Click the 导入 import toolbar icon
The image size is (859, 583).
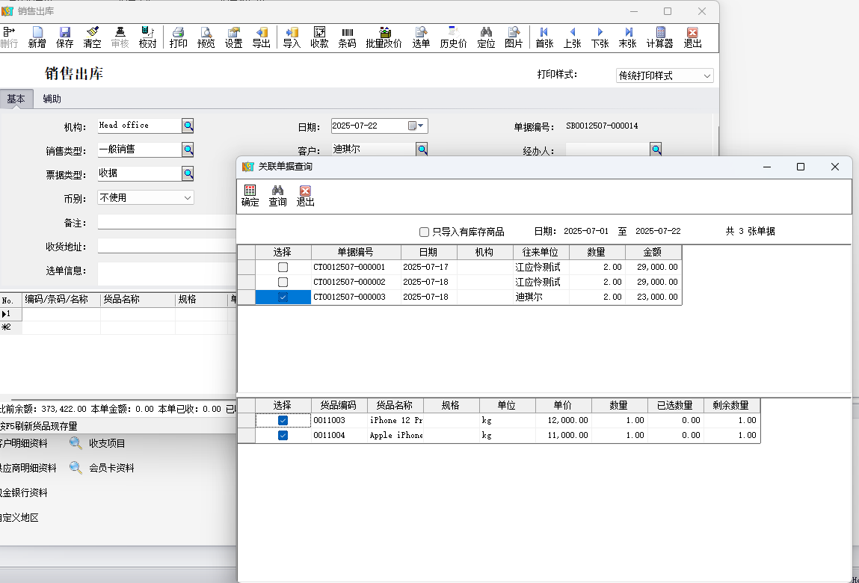point(292,37)
